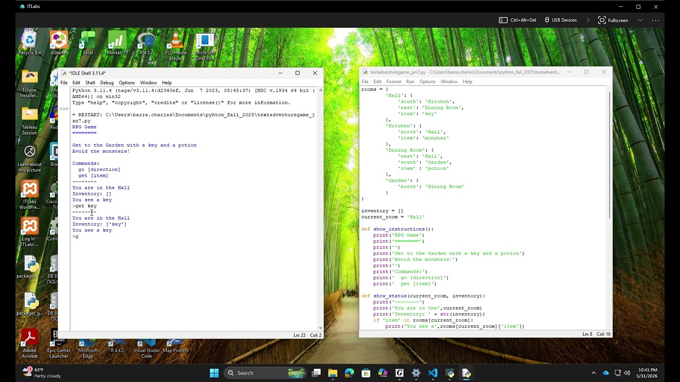Screen dimensions: 680x382
Task: Open the Minitab 17 desktop shortcut
Action: click(117, 44)
